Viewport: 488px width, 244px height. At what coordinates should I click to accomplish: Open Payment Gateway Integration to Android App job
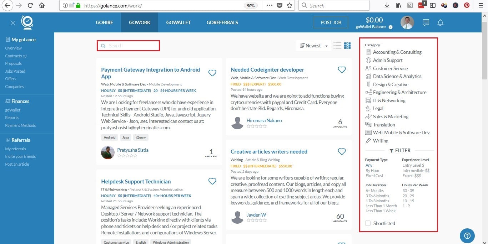[x=150, y=73]
